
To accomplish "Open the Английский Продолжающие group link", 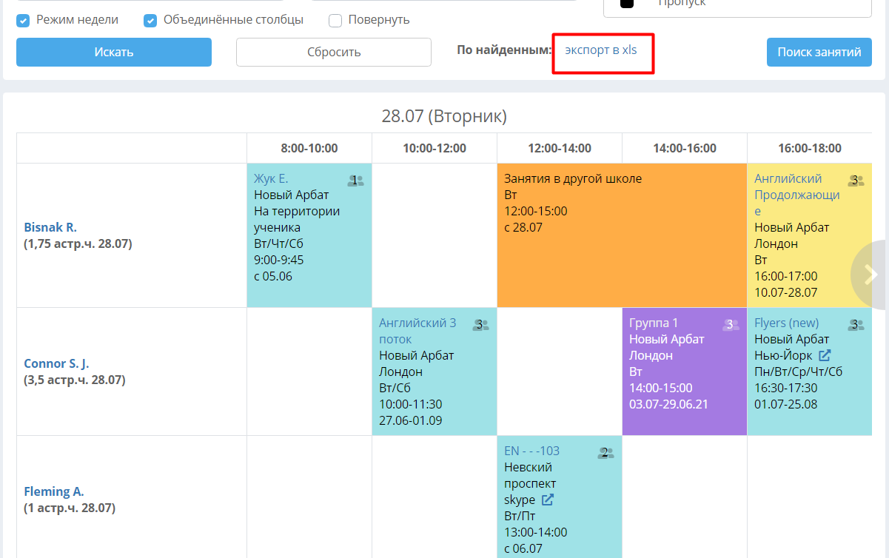I will [797, 195].
